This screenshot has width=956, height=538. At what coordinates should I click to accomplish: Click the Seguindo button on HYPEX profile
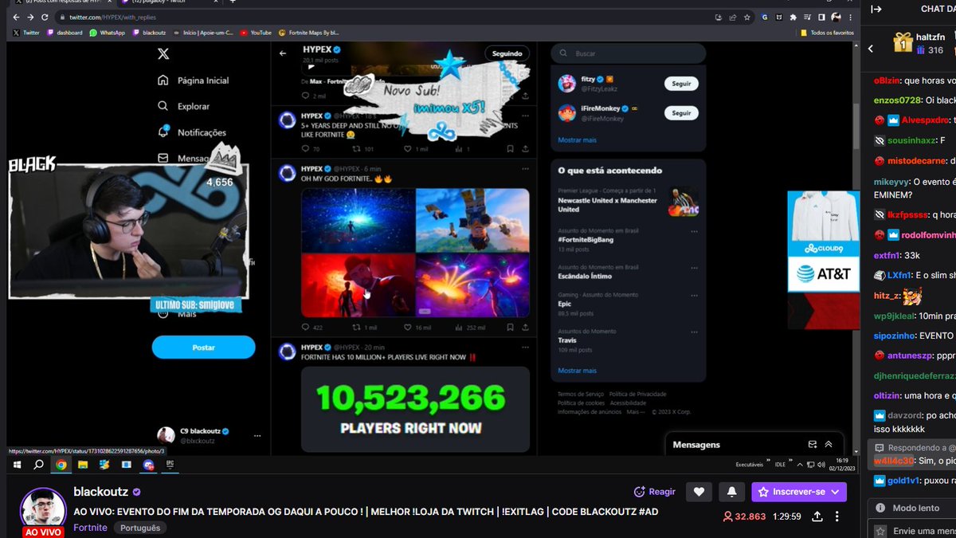coord(507,53)
